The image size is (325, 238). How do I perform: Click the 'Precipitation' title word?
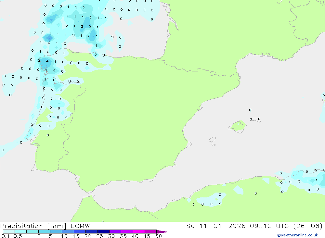[21, 226]
